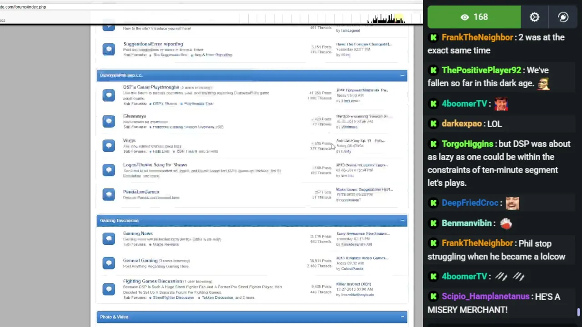The image size is (582, 327).
Task: Click the pop-out chat icon
Action: tap(563, 17)
